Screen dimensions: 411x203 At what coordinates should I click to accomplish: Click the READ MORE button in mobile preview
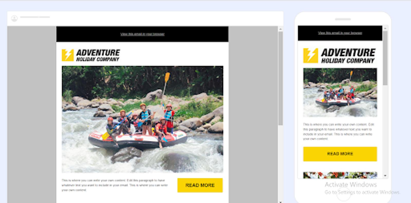coord(340,154)
